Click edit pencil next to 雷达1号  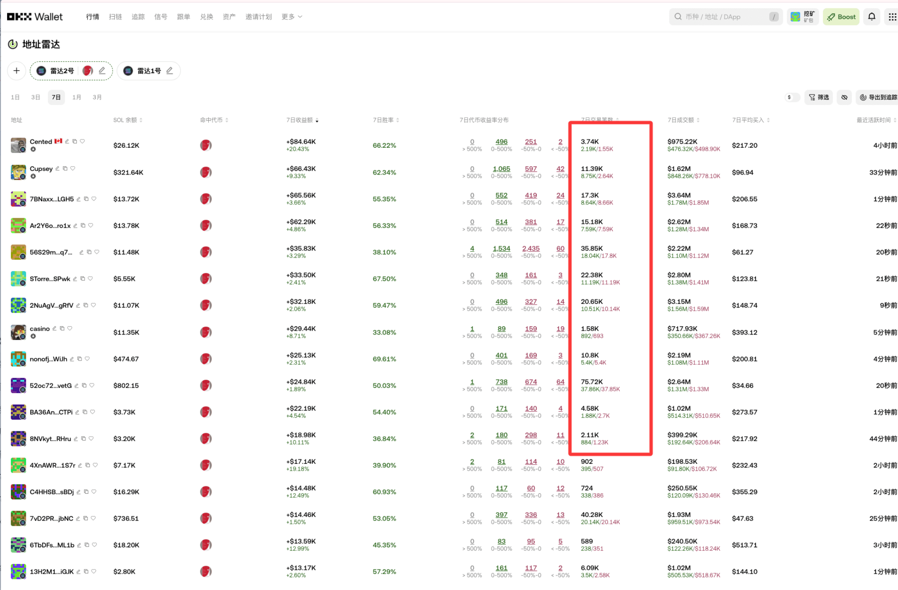coord(170,71)
